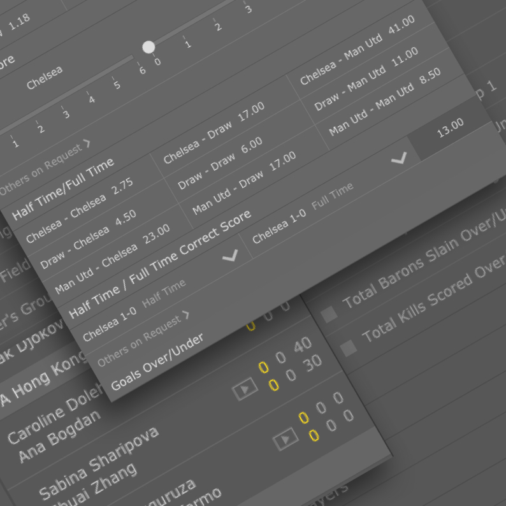The height and width of the screenshot is (506, 506).
Task: Select Draw - Man Utd odds 11.00
Action: click(366, 79)
